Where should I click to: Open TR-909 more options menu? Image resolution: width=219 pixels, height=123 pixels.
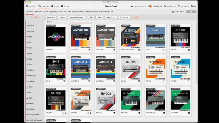click(x=90, y=113)
